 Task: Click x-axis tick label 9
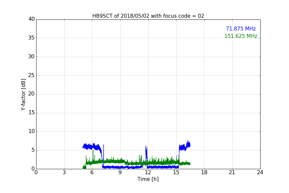click(120, 173)
